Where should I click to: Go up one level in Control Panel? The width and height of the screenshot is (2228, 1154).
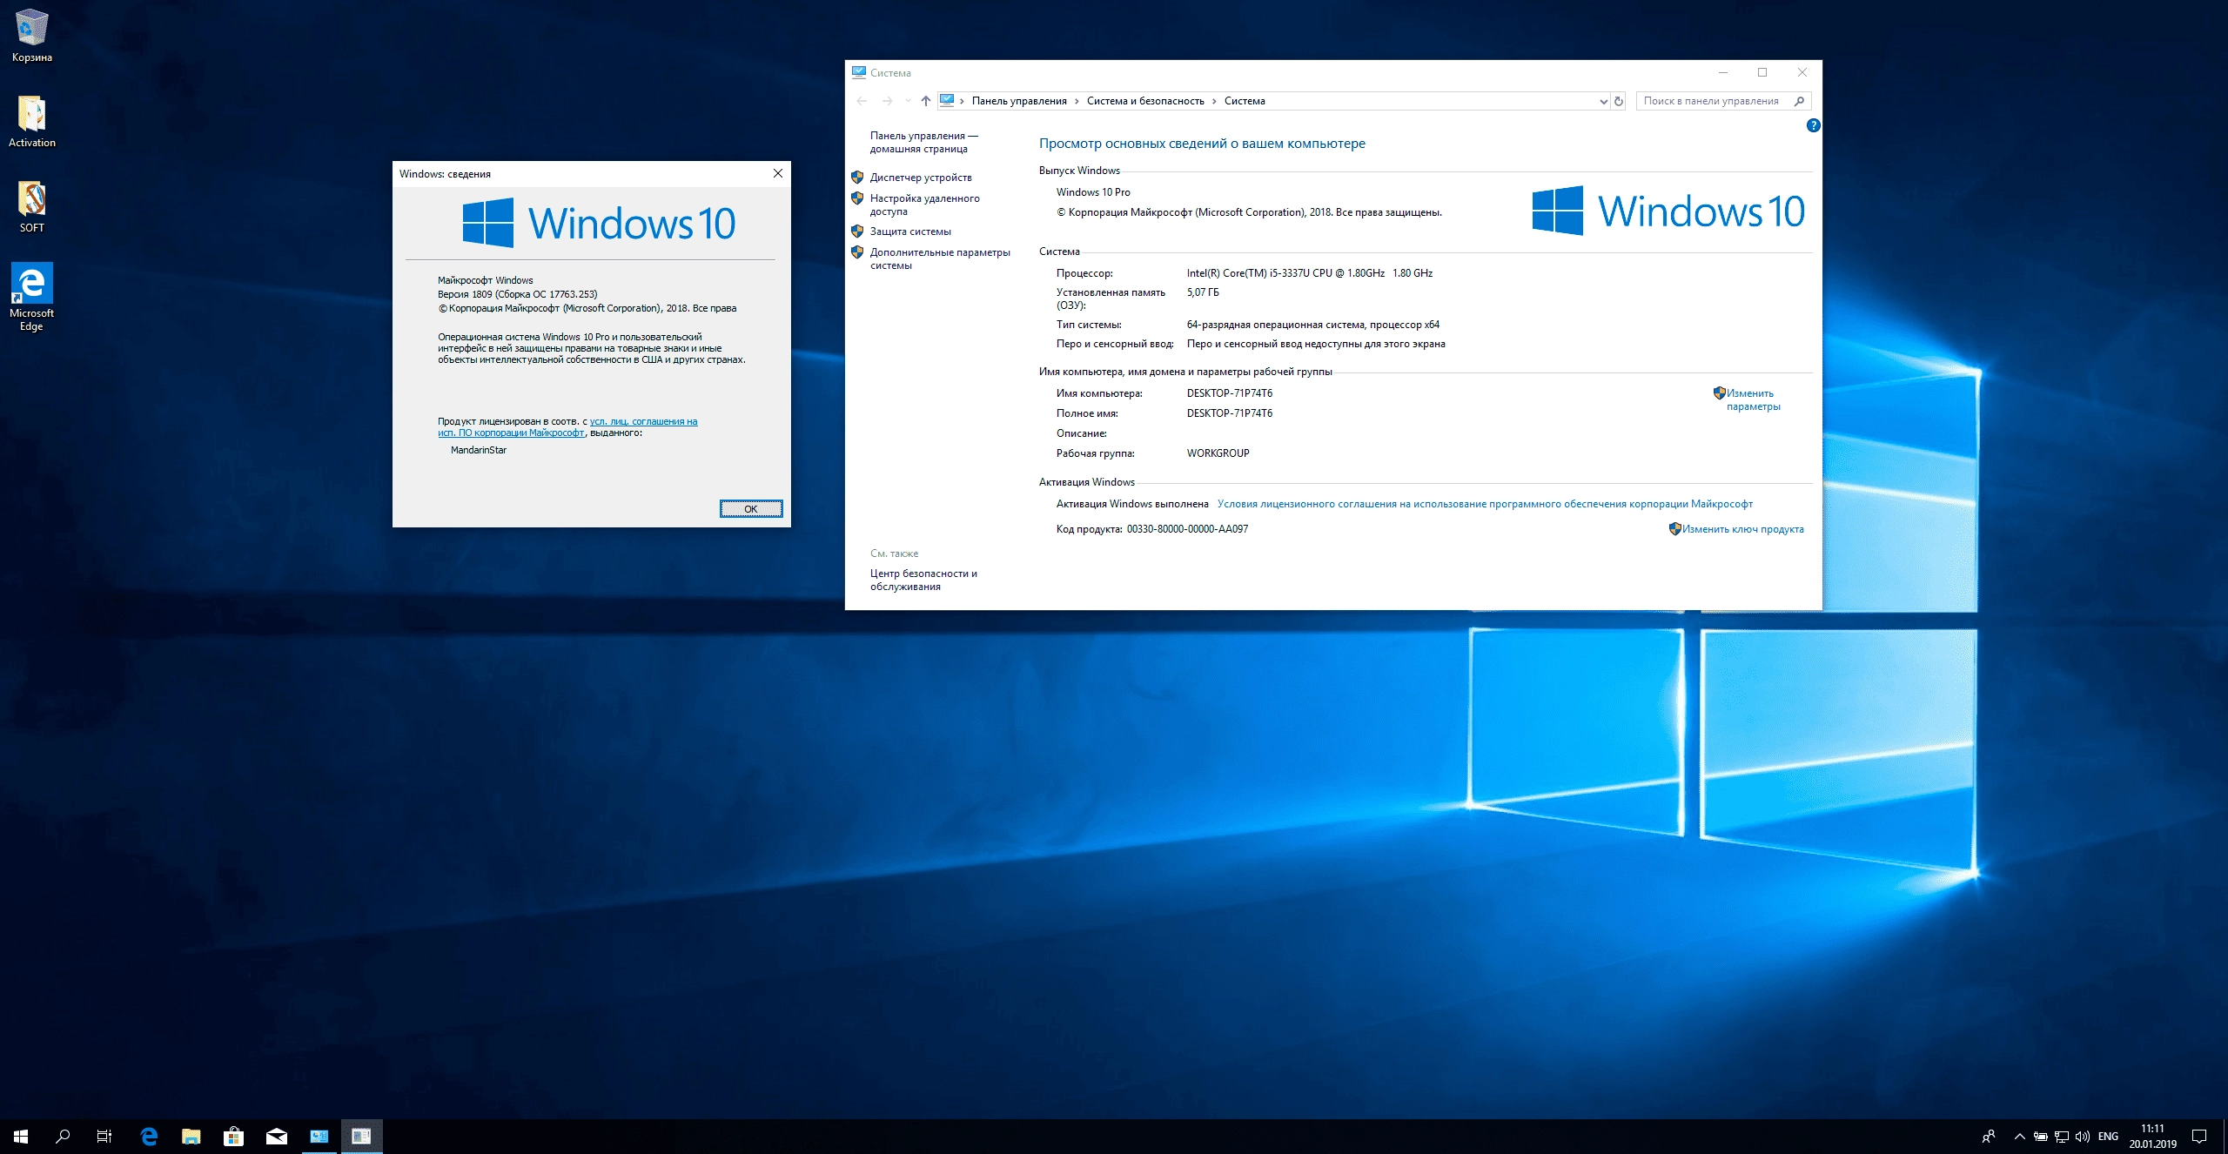(926, 101)
